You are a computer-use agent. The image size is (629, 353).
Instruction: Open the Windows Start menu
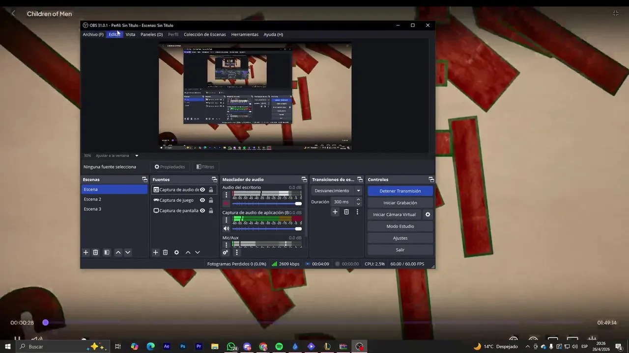click(x=8, y=347)
